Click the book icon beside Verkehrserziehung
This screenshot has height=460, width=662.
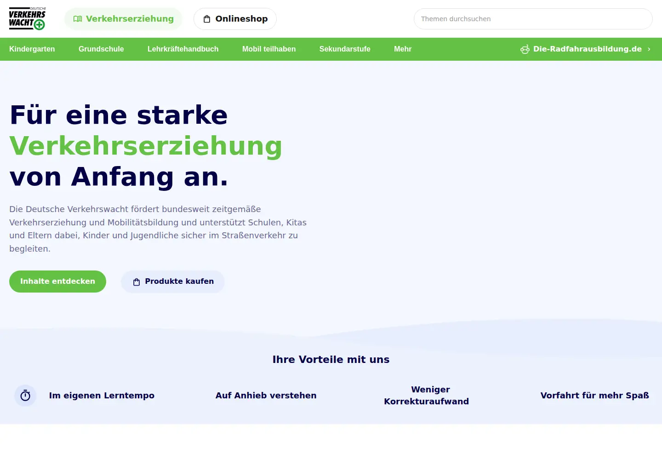pyautogui.click(x=78, y=19)
